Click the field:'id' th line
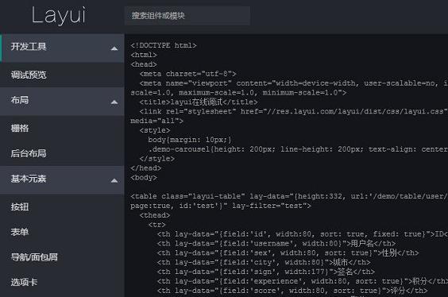The height and width of the screenshot is (297, 448). coord(303,234)
